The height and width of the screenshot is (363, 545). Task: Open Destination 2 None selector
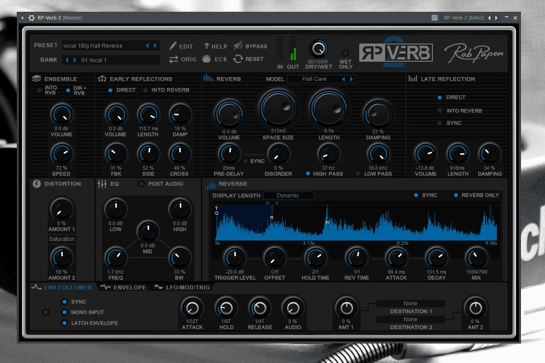click(411, 319)
